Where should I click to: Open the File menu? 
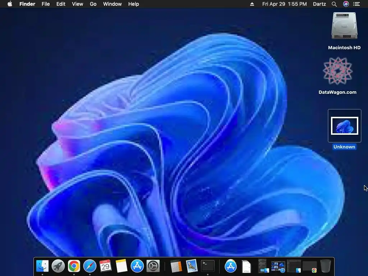pyautogui.click(x=46, y=4)
